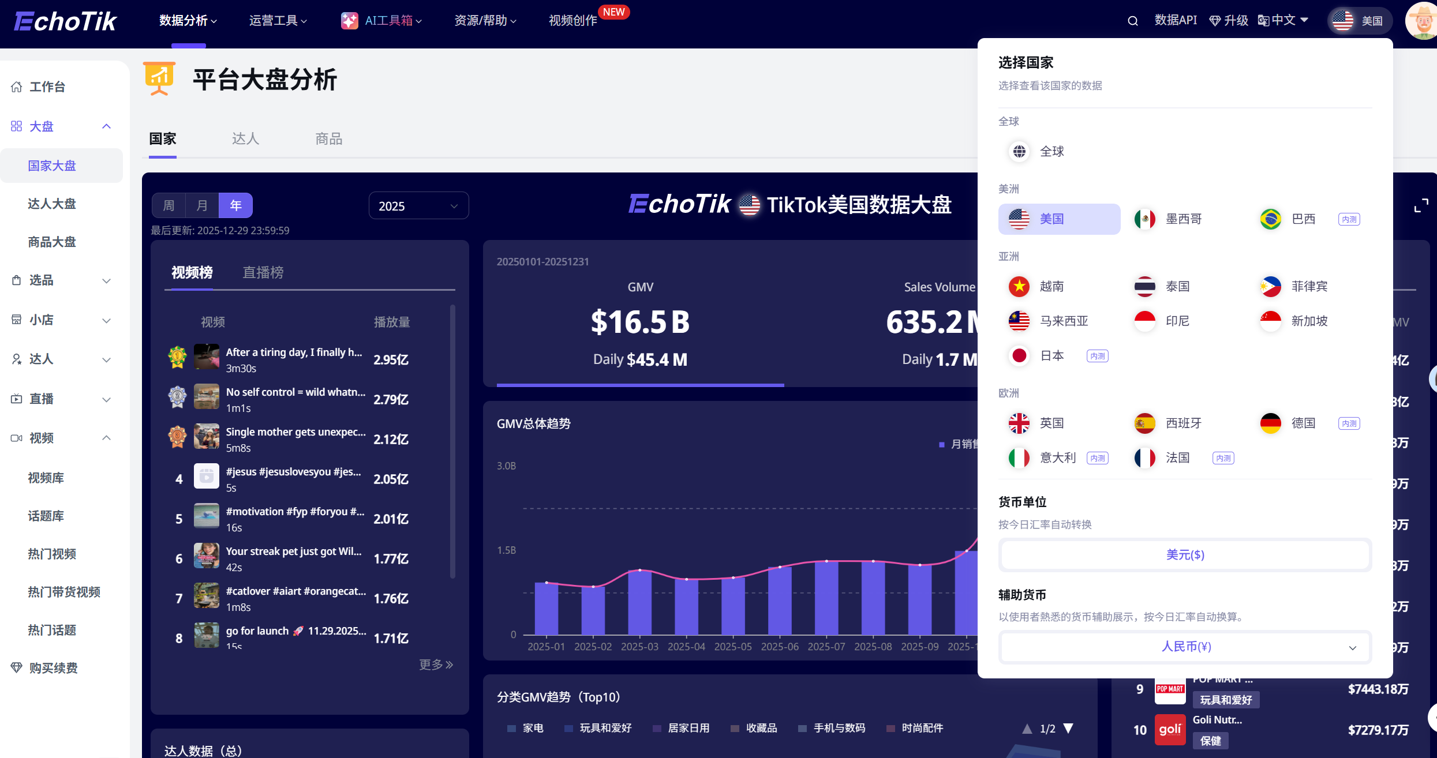1437x758 pixels.
Task: Pick the Malaysia flag option
Action: (x=1019, y=321)
